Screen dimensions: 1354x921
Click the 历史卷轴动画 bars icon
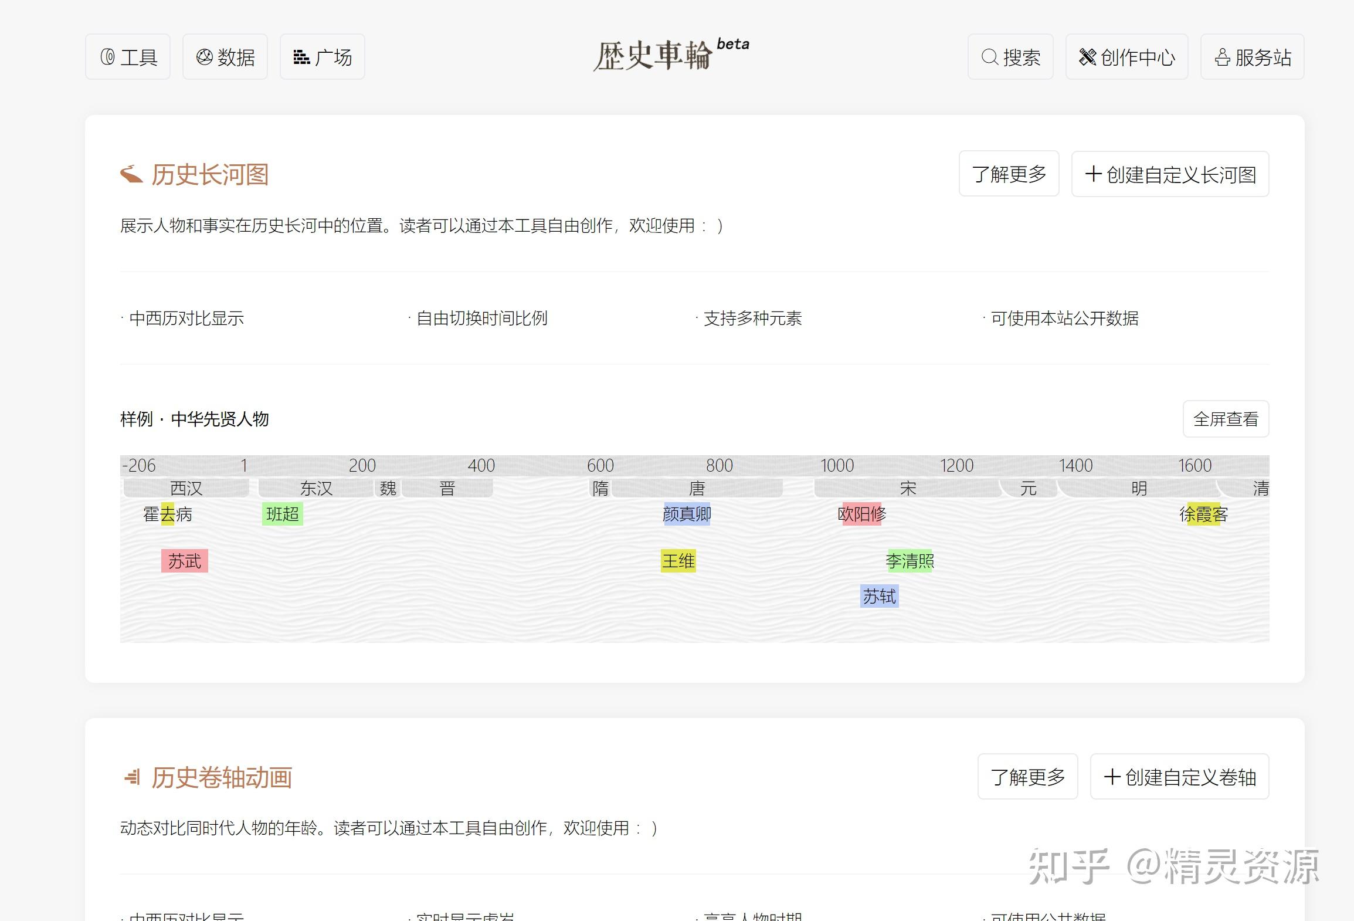point(133,777)
